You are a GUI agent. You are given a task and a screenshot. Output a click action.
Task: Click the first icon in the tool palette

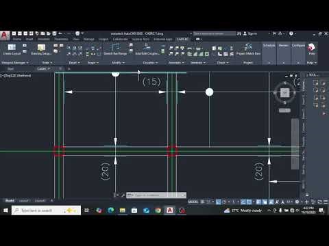tap(316, 83)
